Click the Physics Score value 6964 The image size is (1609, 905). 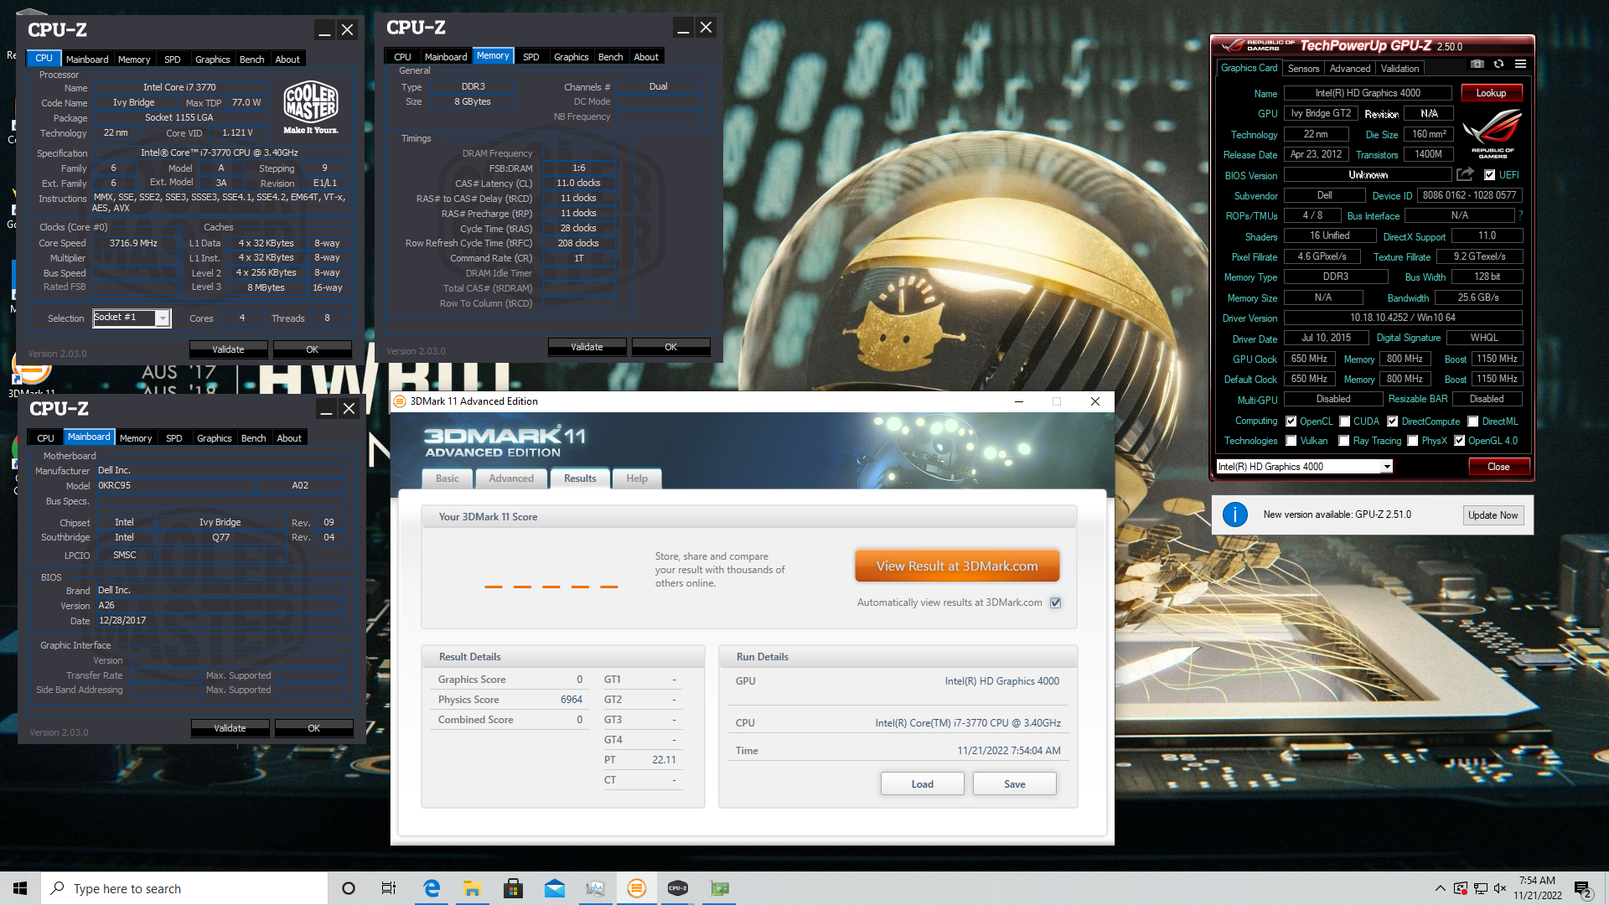(571, 700)
